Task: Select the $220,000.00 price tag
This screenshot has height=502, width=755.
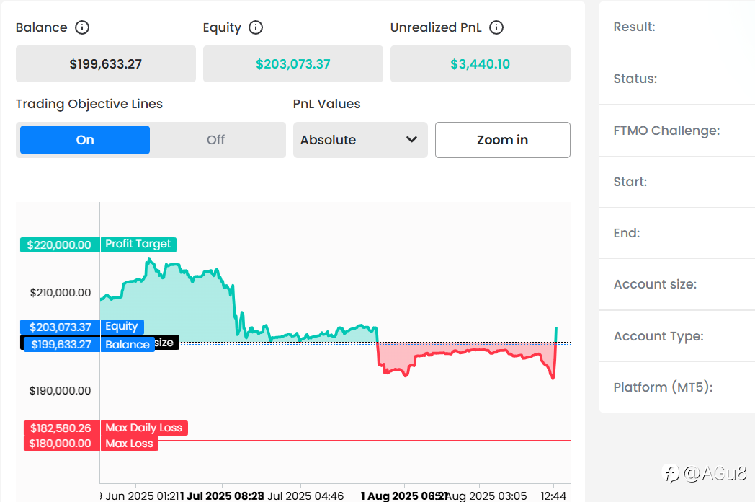Action: (x=59, y=245)
